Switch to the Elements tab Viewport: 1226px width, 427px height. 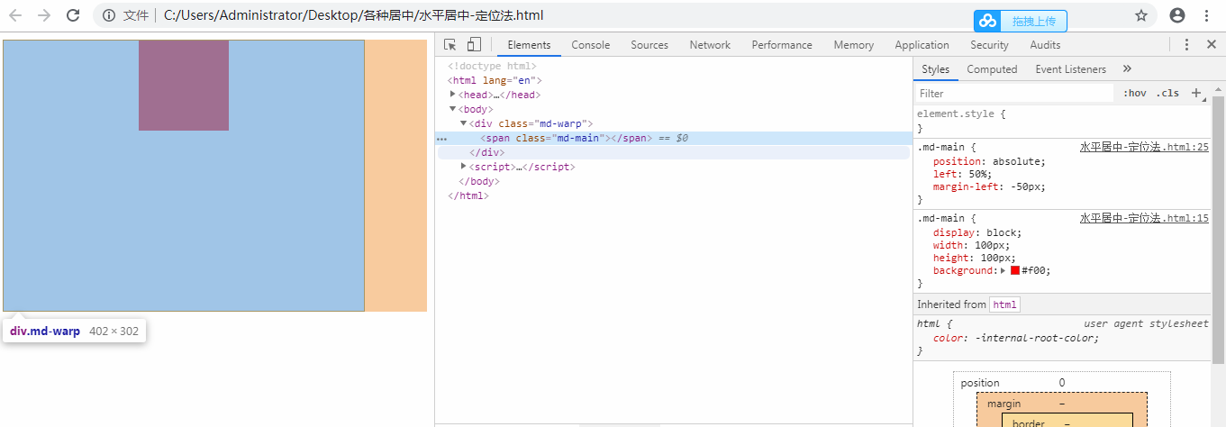529,45
